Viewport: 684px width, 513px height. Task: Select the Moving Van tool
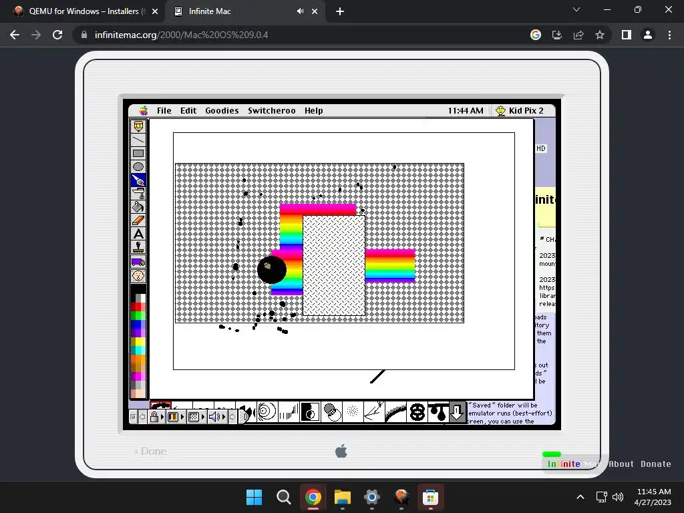click(x=138, y=262)
